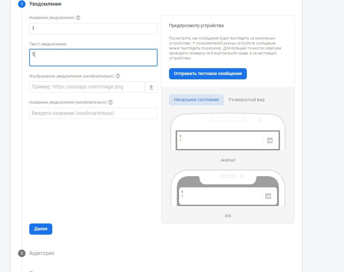This screenshot has height=272, width=344.
Task: Click the Предпросмотр устройства heading
Action: pyautogui.click(x=196, y=26)
